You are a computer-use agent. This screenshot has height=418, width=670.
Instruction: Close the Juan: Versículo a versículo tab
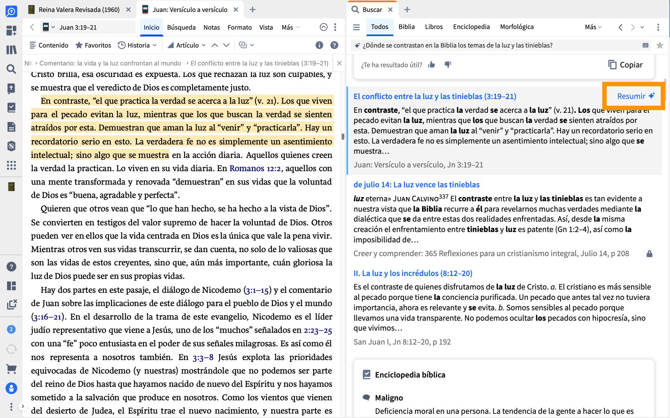point(236,9)
